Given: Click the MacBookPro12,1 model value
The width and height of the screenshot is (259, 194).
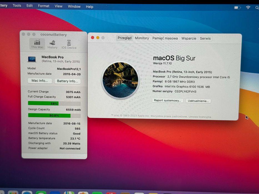Looking at the screenshot, I should (x=69, y=69).
